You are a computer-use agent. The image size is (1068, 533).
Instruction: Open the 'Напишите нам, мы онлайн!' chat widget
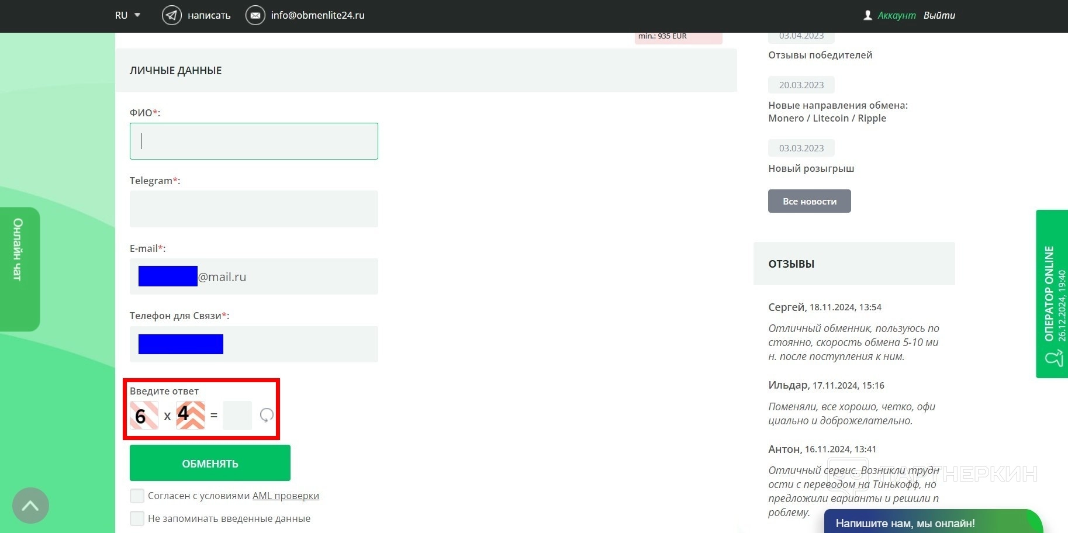click(933, 521)
